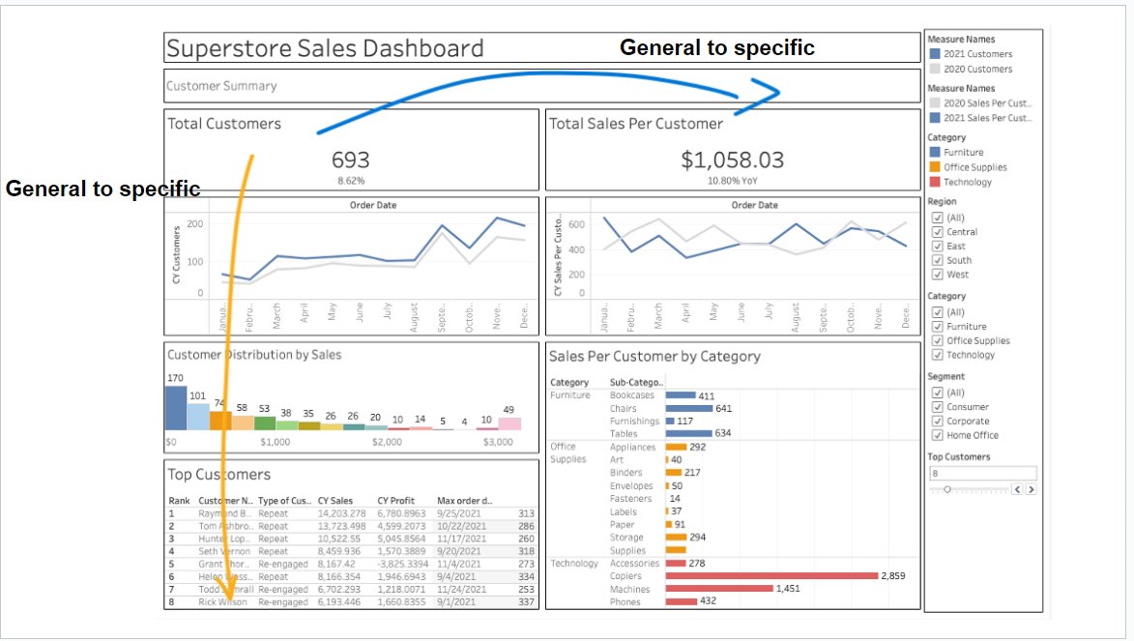Click the Copiers sub-category label
The width and height of the screenshot is (1134, 641).
(625, 576)
